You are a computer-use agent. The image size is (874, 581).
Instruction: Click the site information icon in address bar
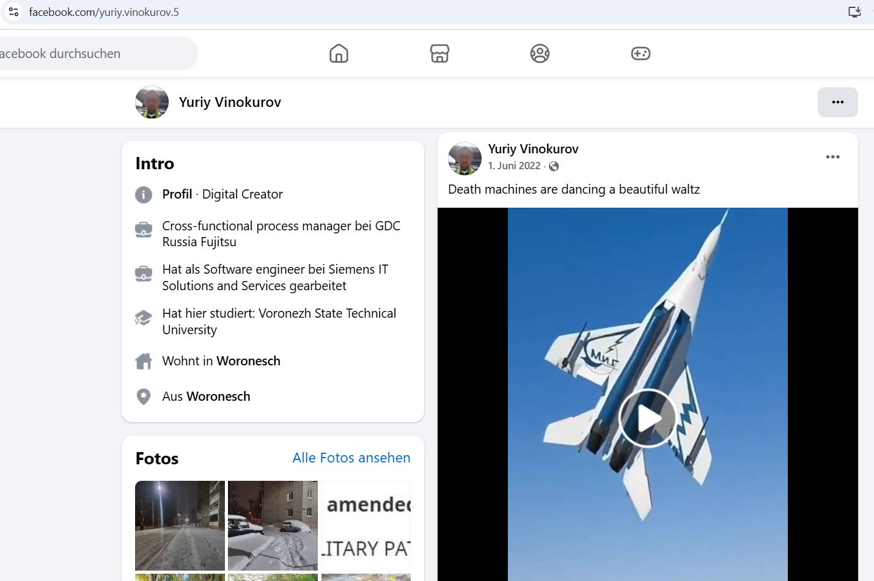[13, 12]
